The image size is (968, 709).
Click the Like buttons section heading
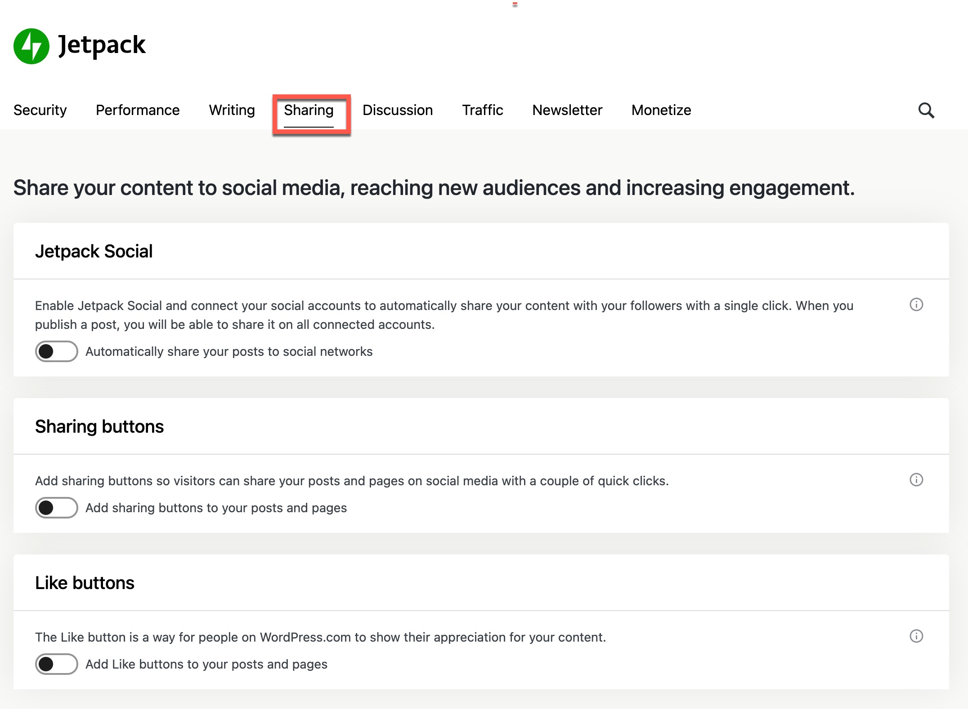tap(85, 583)
